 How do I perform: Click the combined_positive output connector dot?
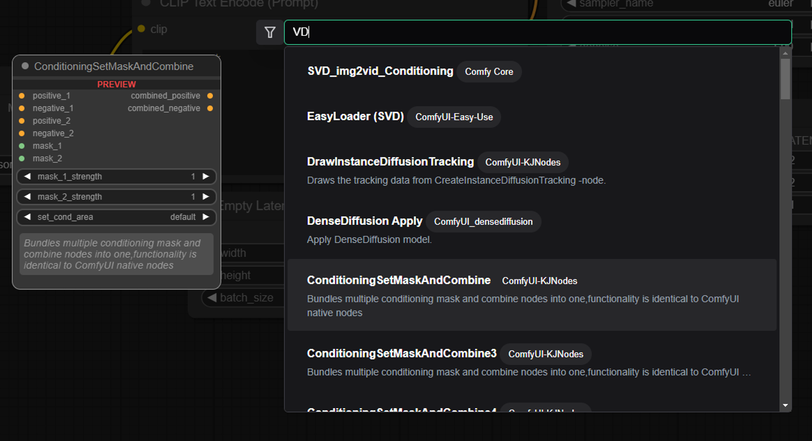click(210, 96)
